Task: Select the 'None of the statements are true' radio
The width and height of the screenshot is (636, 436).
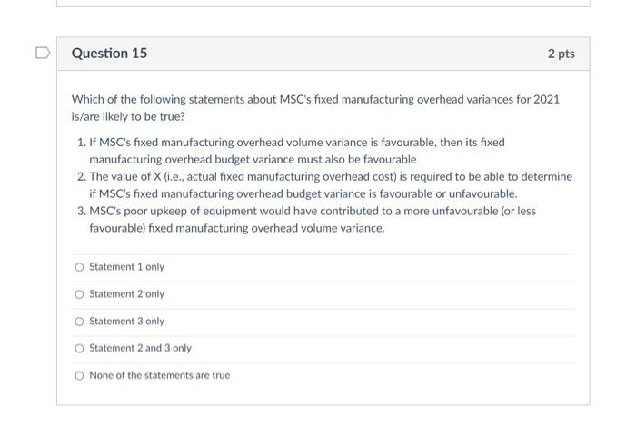Action: tap(80, 375)
